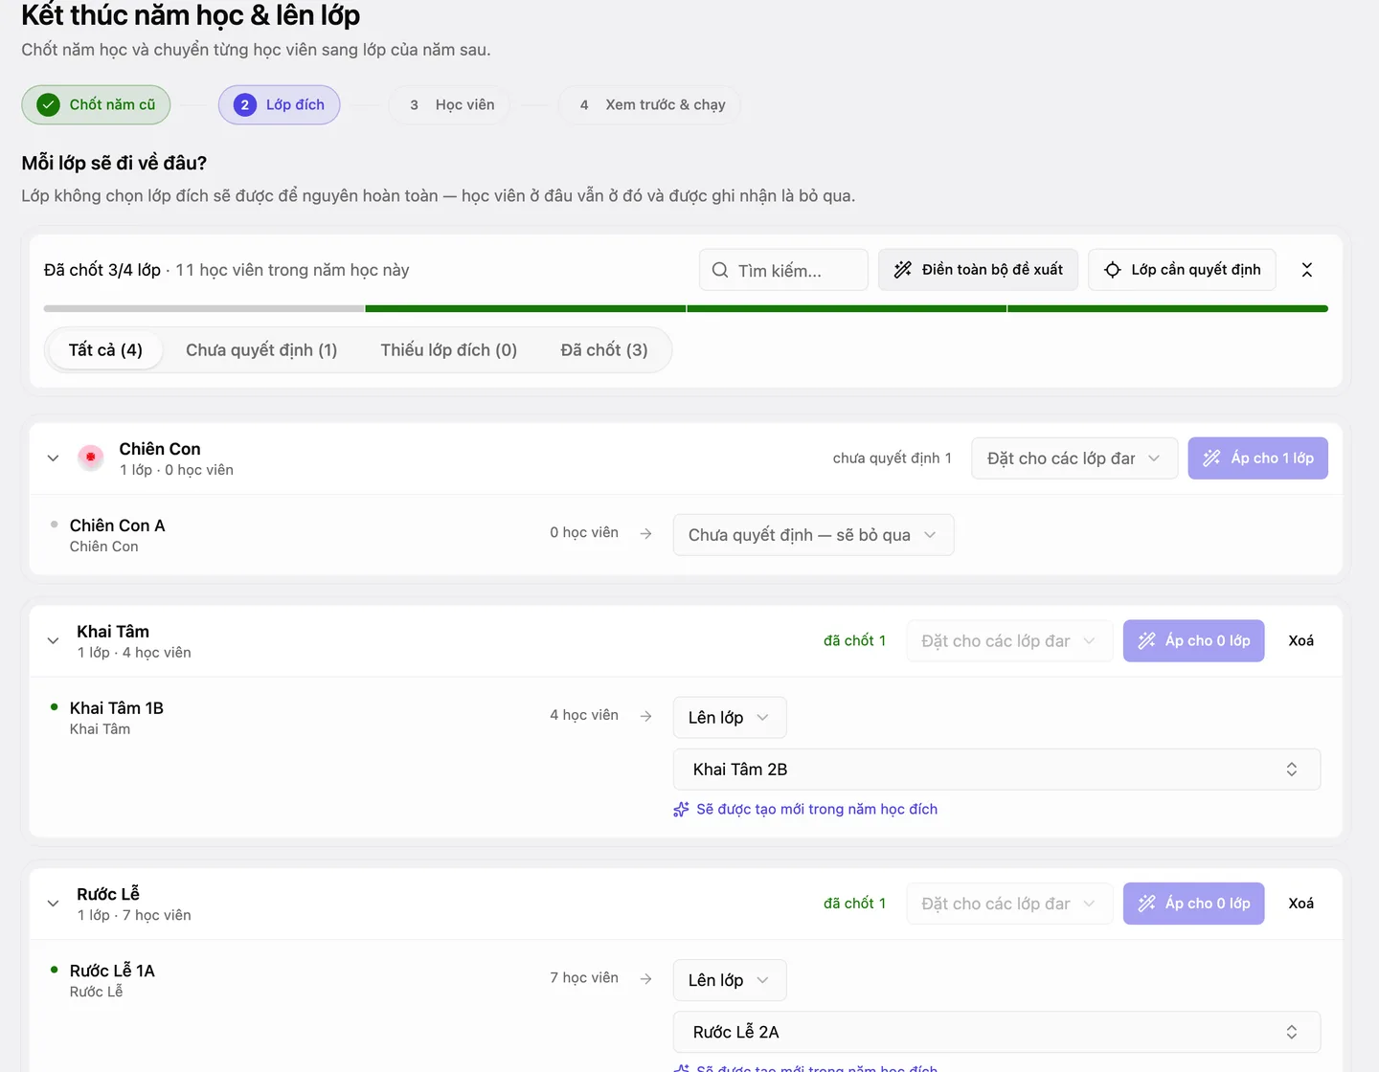Open the Rước Lễ 2A class selector
Viewport: 1379px width, 1072px height.
[x=997, y=1032]
